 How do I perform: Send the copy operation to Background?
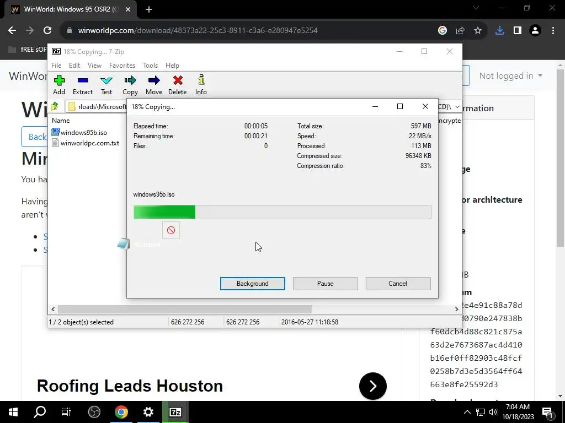click(253, 284)
